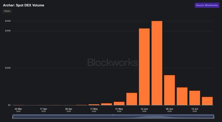Viewport: 222px width, 122px height.
Task: Click the 17 Apr date label
Action: pos(43,110)
